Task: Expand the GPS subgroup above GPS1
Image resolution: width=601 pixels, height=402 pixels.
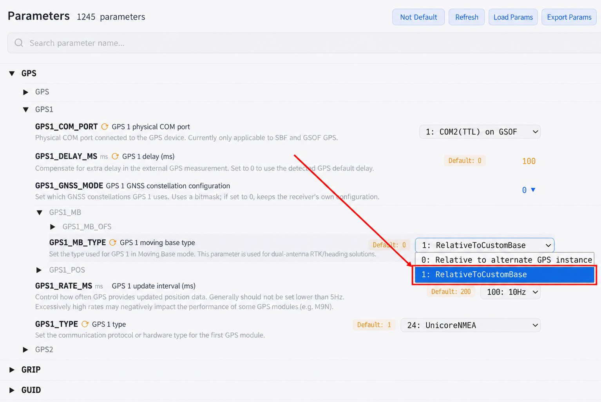Action: point(26,92)
